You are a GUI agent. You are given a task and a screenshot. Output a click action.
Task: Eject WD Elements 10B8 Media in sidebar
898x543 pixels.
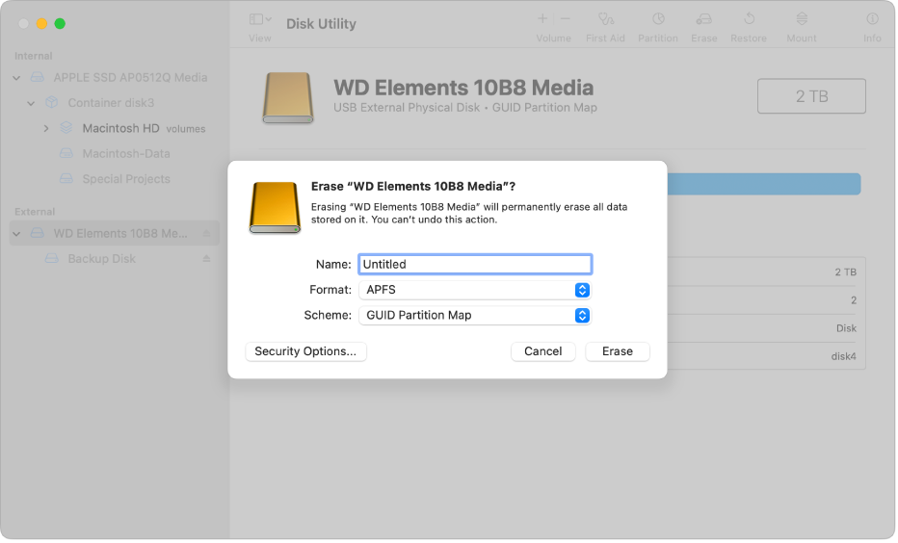[x=207, y=233]
